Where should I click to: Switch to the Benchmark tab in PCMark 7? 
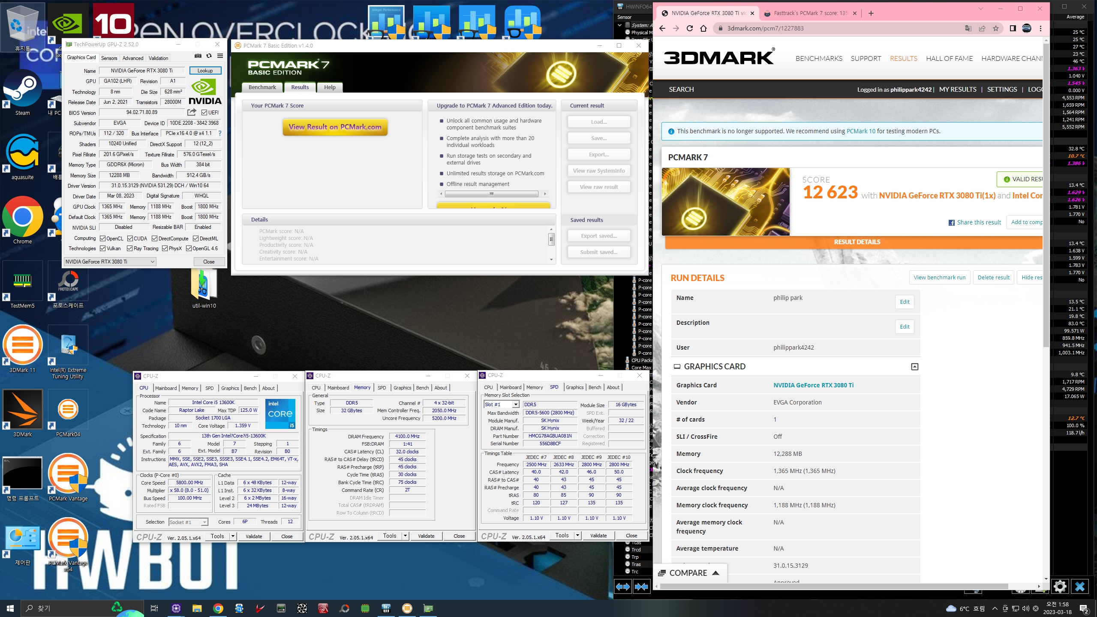[262, 87]
